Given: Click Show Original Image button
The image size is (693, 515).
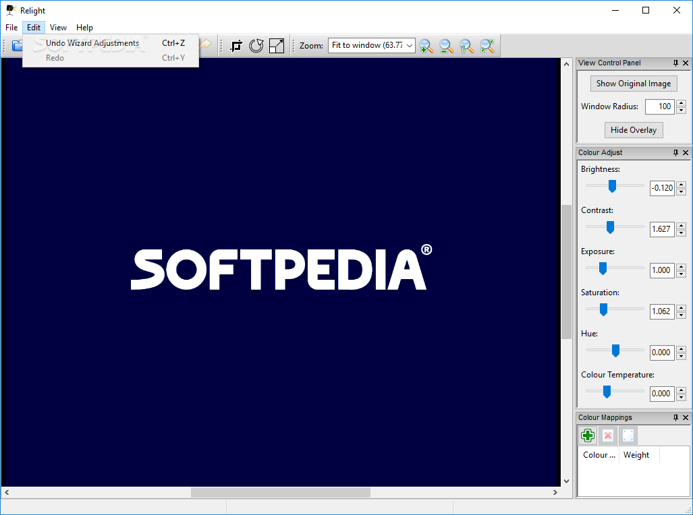Looking at the screenshot, I should pos(634,84).
